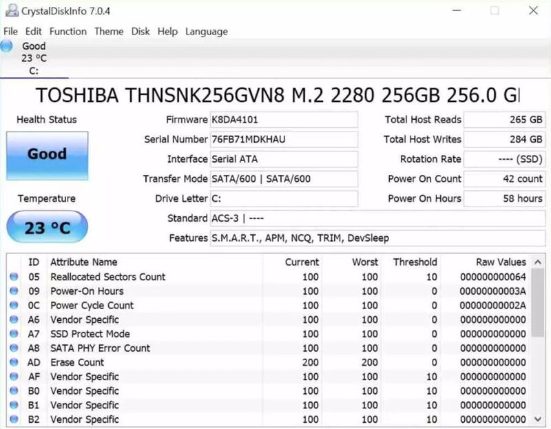Viewport: 551px width, 429px height.
Task: Click the blue disk status orb for C:
Action: point(7,47)
